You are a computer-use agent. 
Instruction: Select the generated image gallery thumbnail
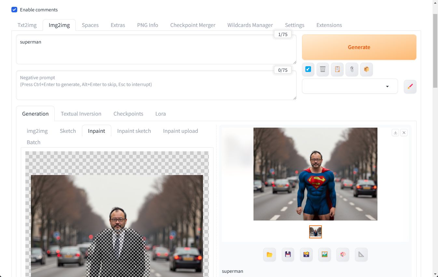pos(315,232)
